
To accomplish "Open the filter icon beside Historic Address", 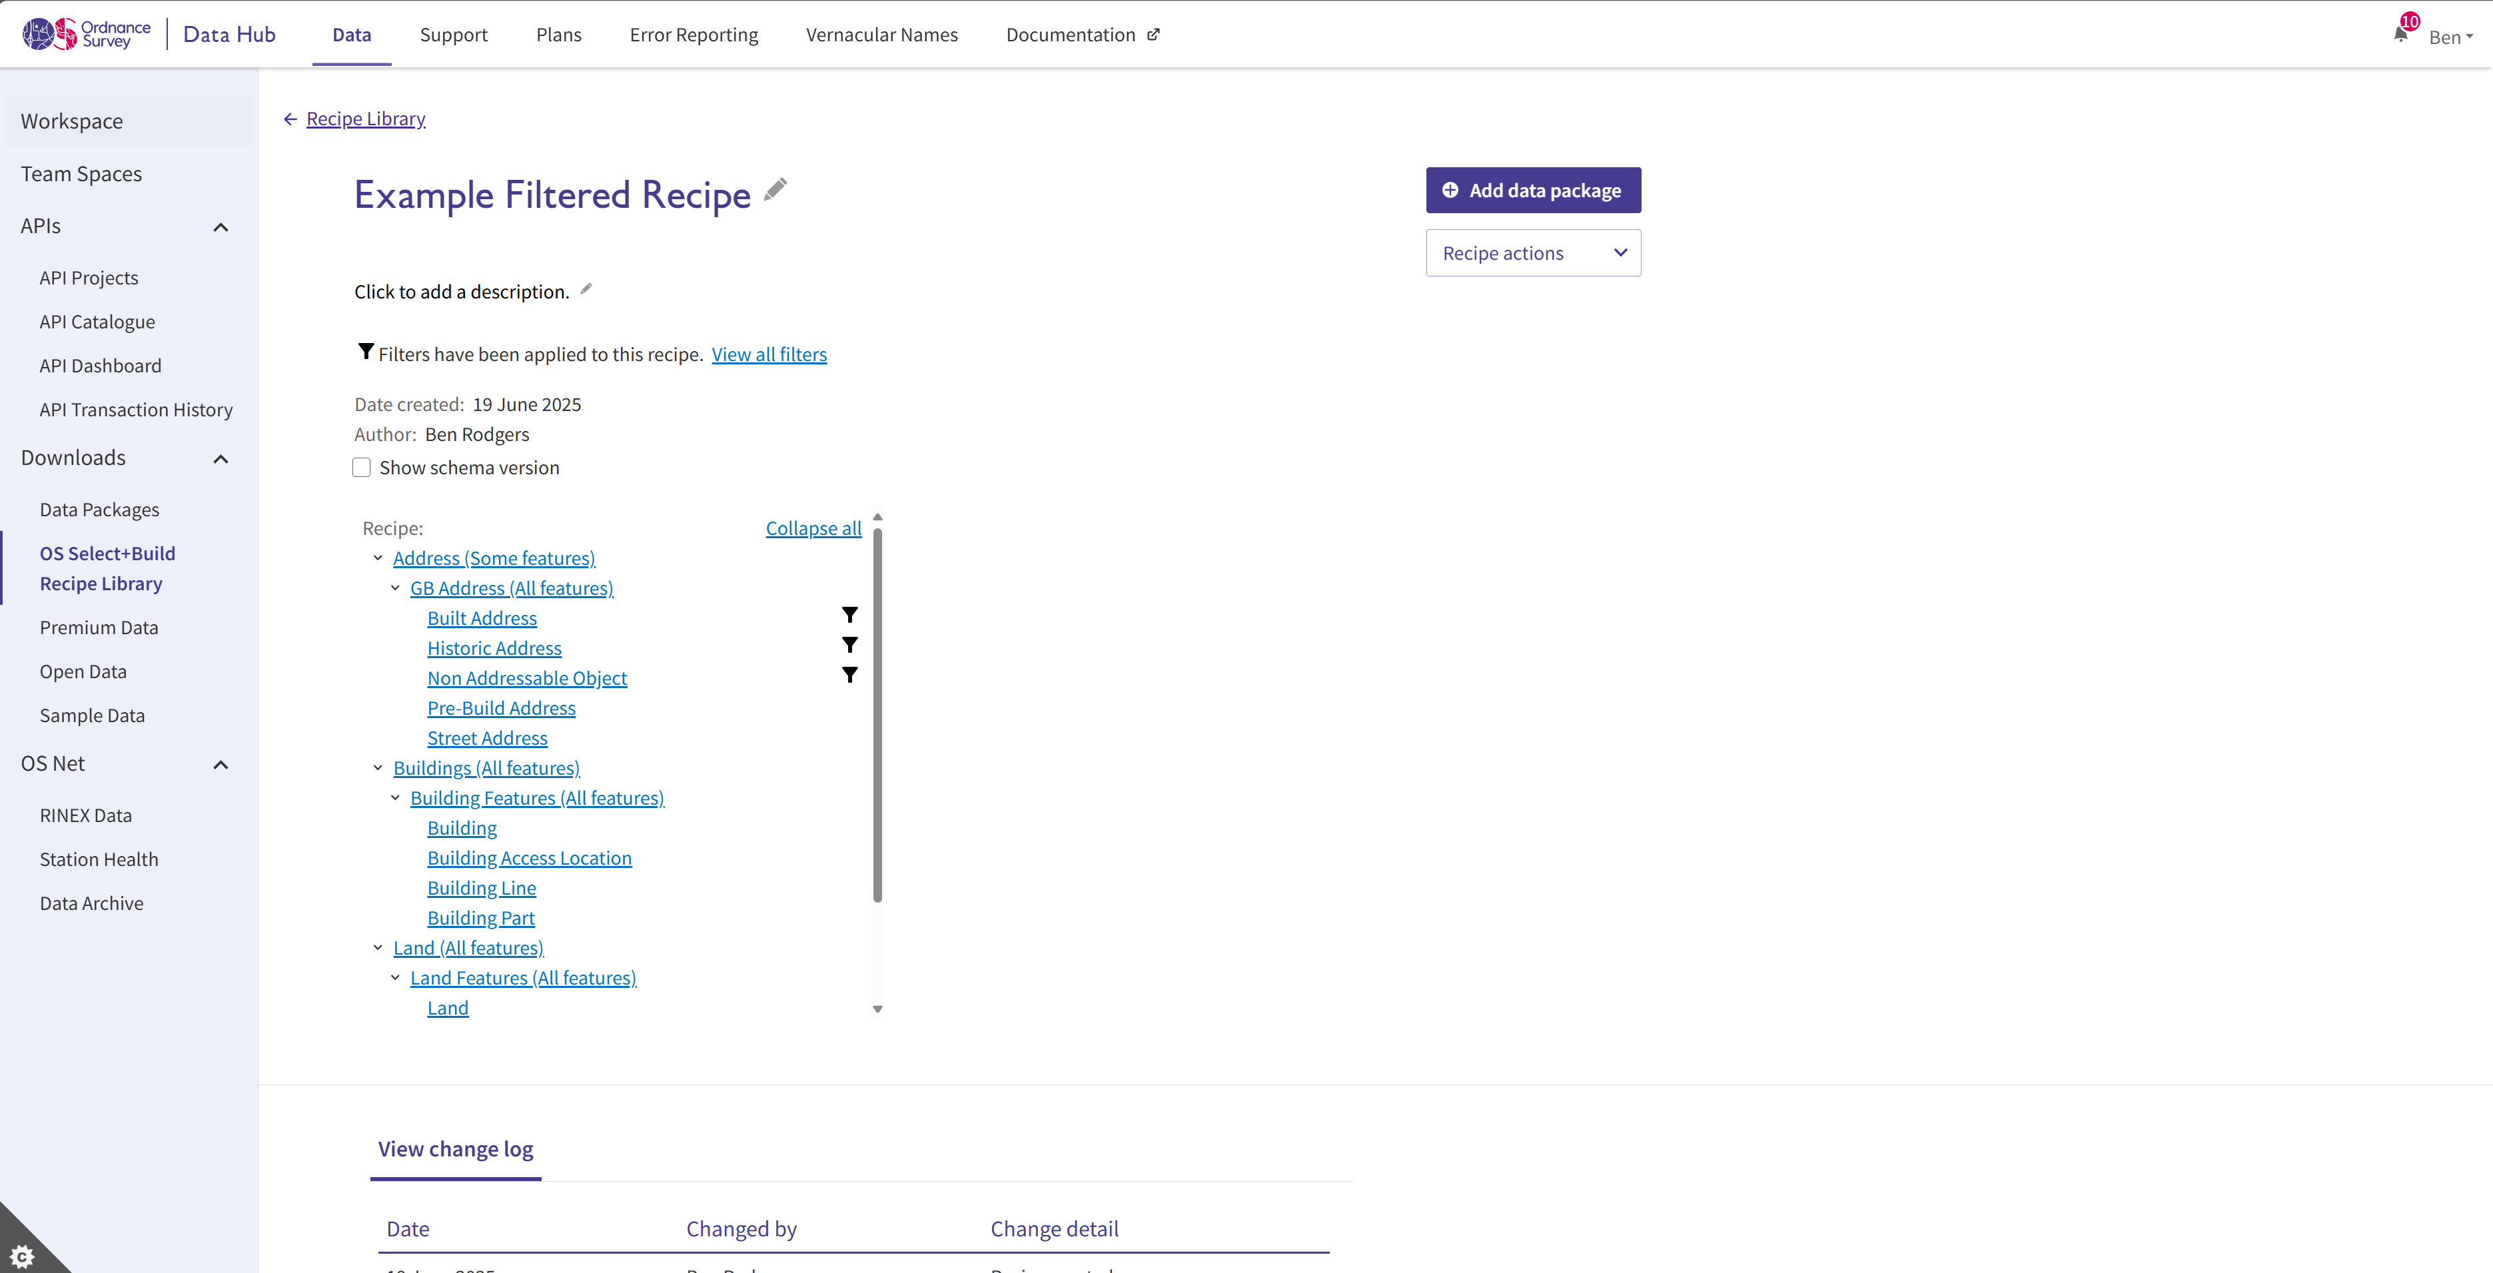I will (x=849, y=645).
